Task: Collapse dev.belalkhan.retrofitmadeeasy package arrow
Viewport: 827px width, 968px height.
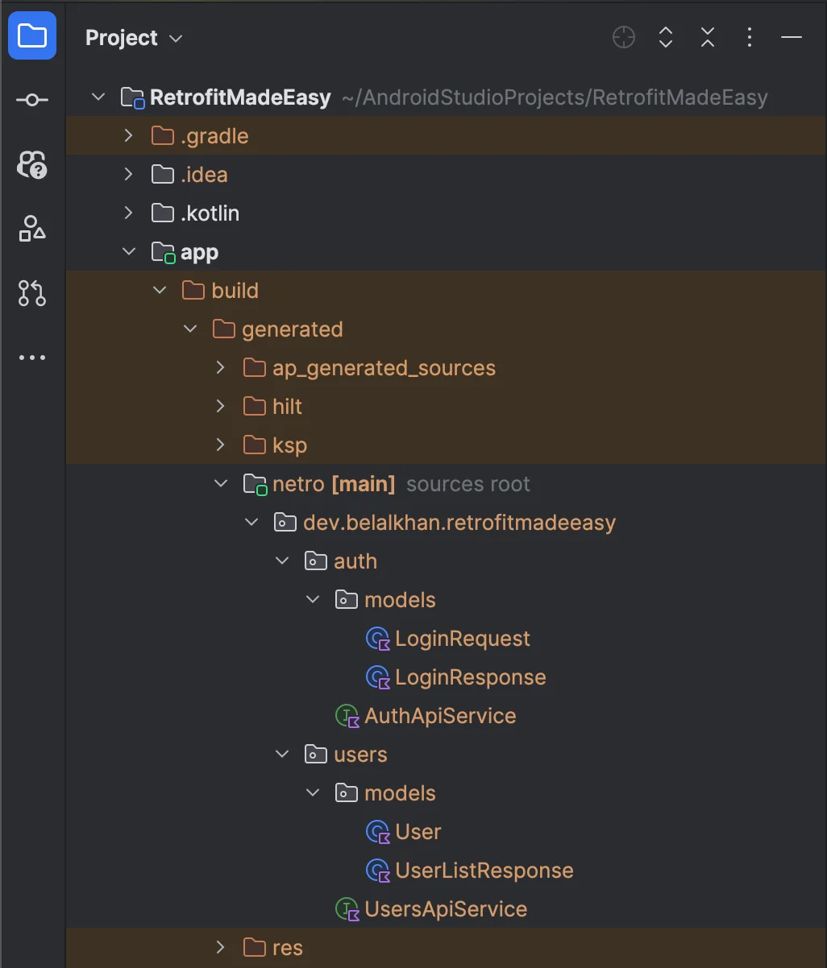Action: point(251,523)
